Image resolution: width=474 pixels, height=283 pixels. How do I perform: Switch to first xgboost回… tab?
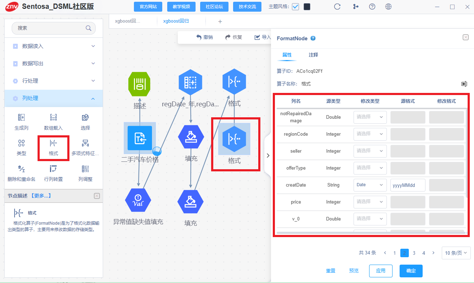pyautogui.click(x=128, y=21)
